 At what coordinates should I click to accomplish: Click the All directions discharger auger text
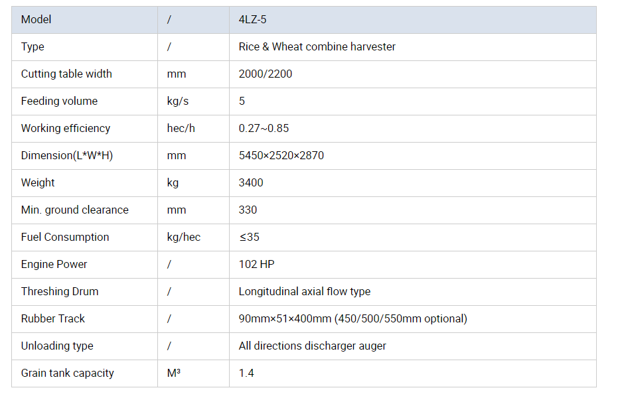312,346
